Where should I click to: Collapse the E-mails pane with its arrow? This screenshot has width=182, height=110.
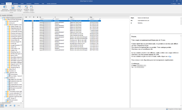(23, 15)
